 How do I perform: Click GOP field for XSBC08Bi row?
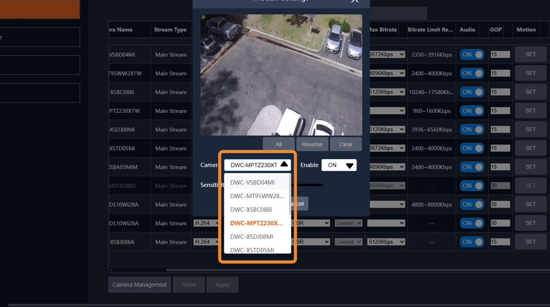pyautogui.click(x=500, y=92)
